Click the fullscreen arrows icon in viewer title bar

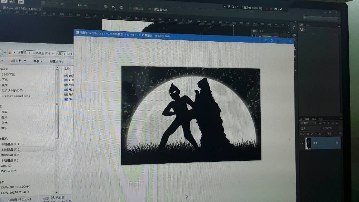pos(272,41)
